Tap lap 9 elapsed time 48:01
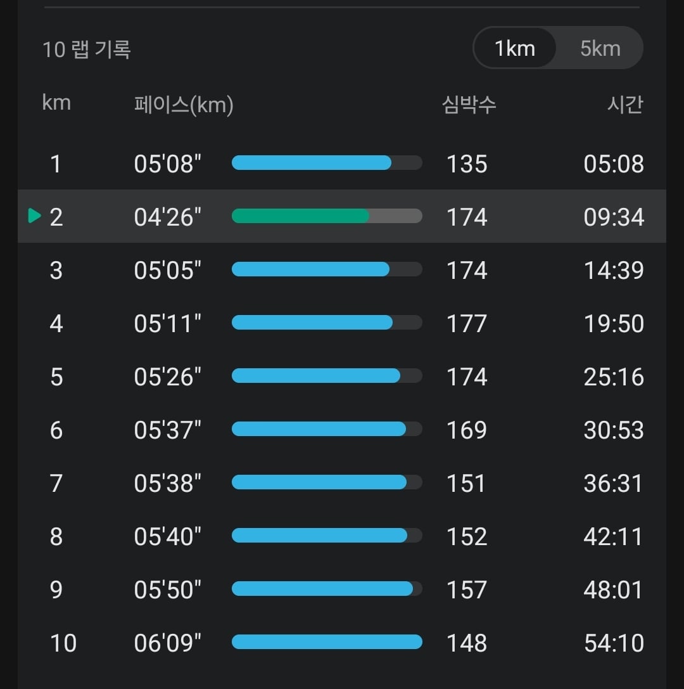 (613, 589)
